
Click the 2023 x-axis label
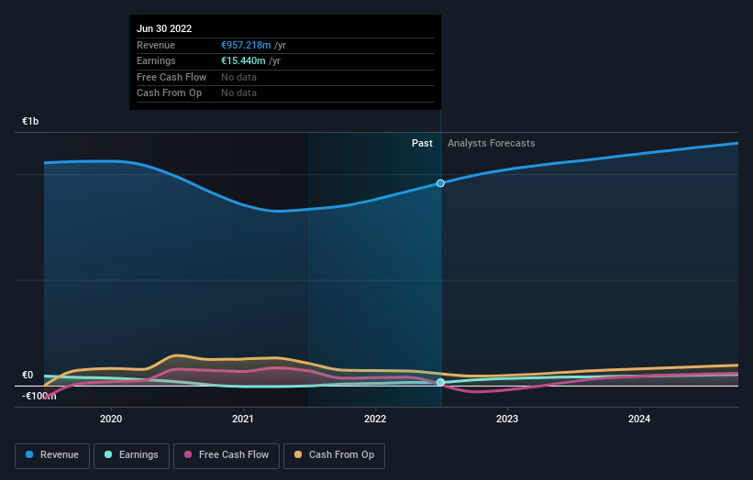coord(507,419)
